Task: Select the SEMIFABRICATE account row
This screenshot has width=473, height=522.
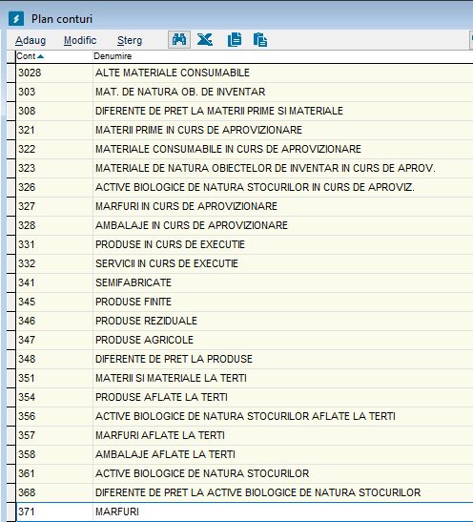Action: click(x=244, y=283)
